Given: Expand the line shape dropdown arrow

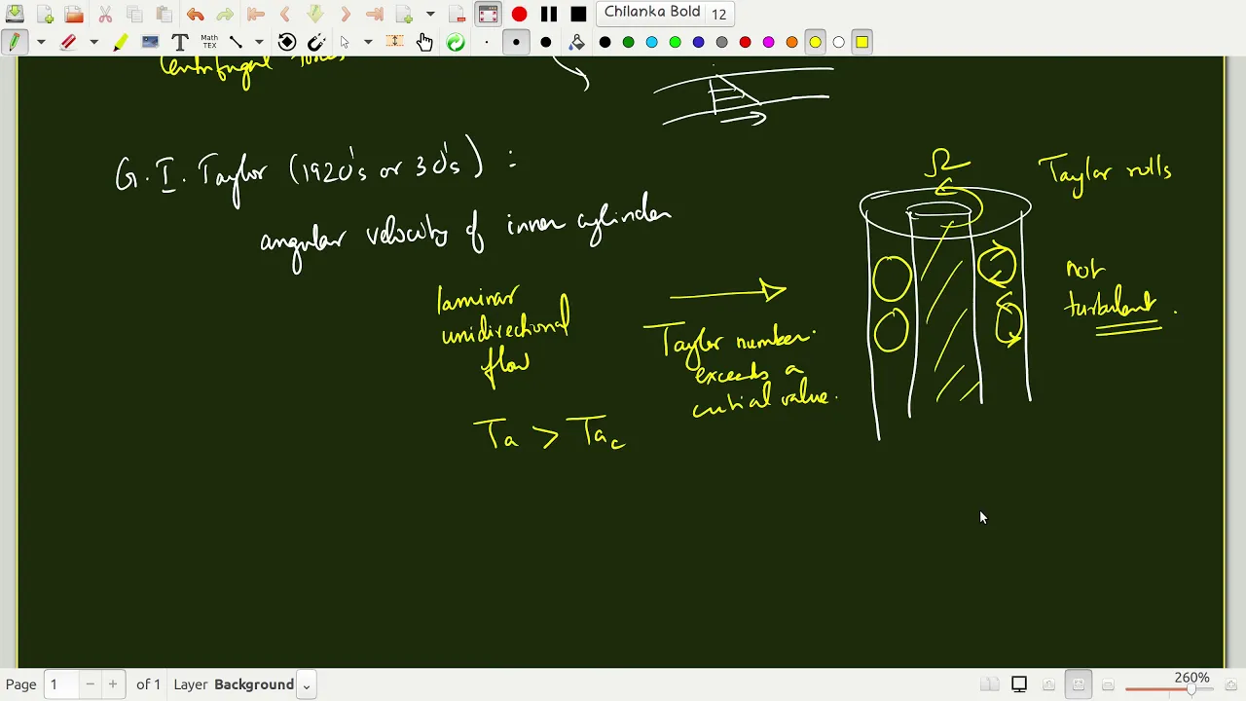Looking at the screenshot, I should (259, 42).
